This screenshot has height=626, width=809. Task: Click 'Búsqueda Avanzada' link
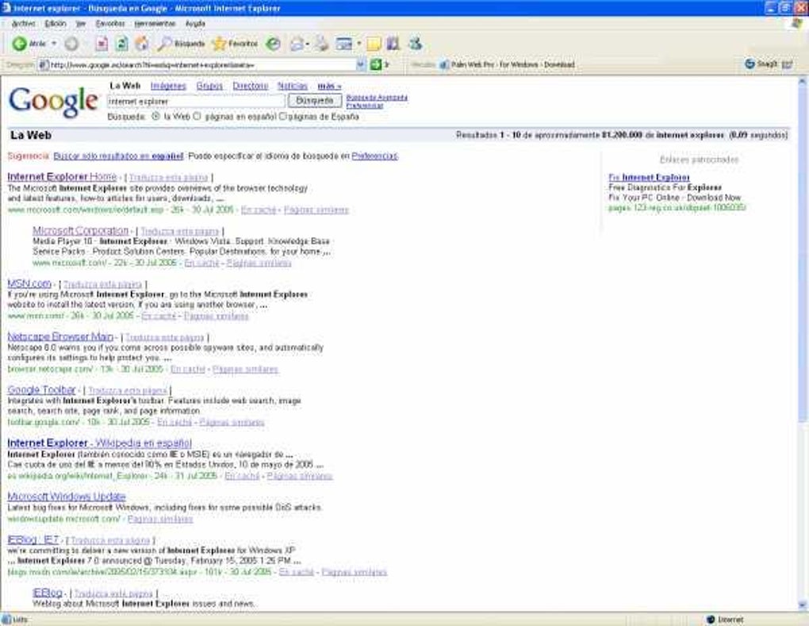[377, 98]
